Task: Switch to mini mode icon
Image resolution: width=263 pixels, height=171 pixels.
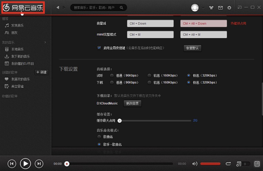Action: [239, 7]
